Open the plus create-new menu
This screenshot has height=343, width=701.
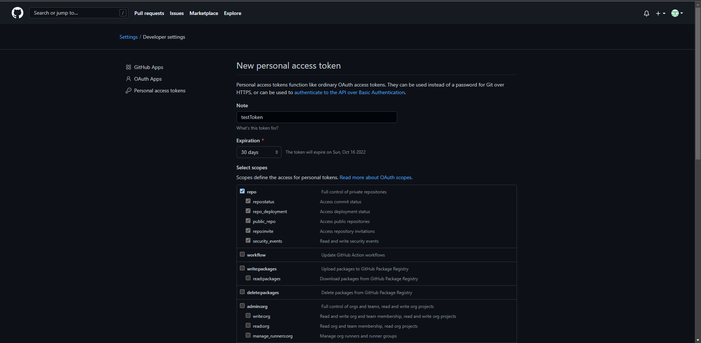pyautogui.click(x=660, y=14)
